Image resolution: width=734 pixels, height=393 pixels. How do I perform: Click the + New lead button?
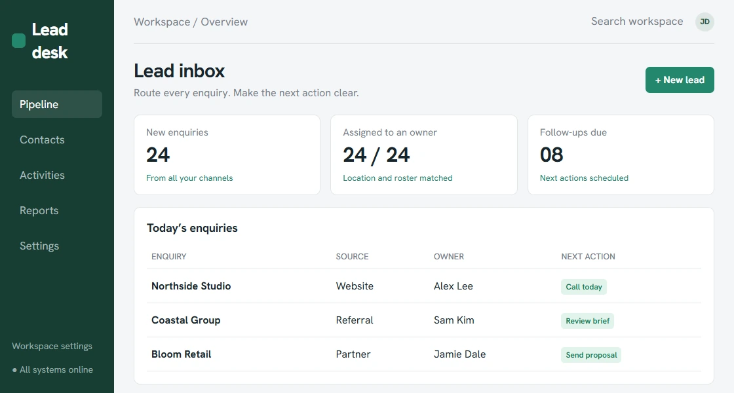[680, 80]
